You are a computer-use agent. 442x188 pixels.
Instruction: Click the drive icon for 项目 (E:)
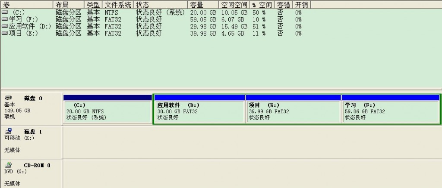click(x=5, y=33)
